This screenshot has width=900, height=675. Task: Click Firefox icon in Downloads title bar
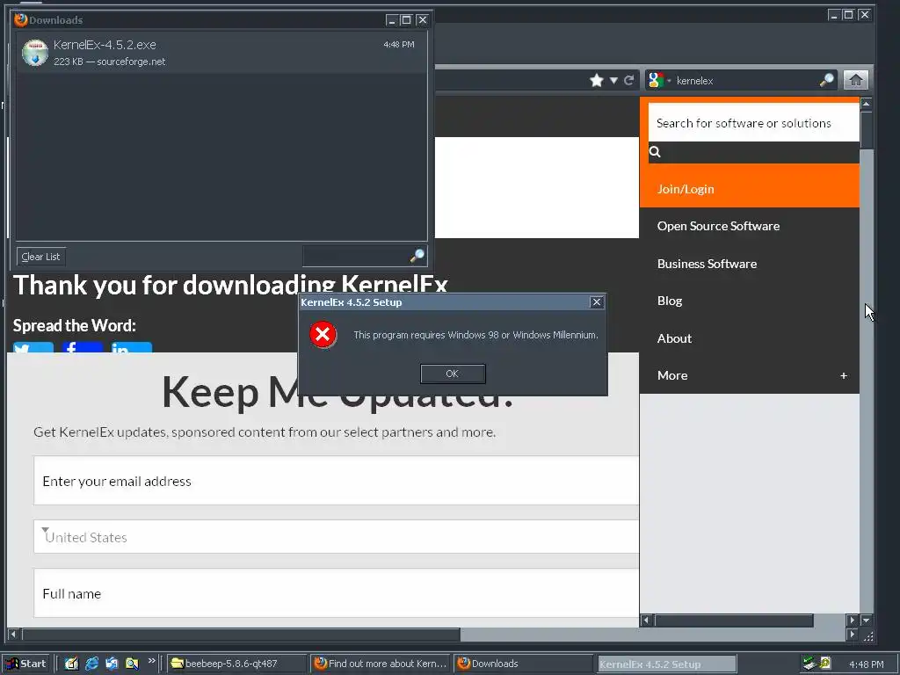[21, 20]
